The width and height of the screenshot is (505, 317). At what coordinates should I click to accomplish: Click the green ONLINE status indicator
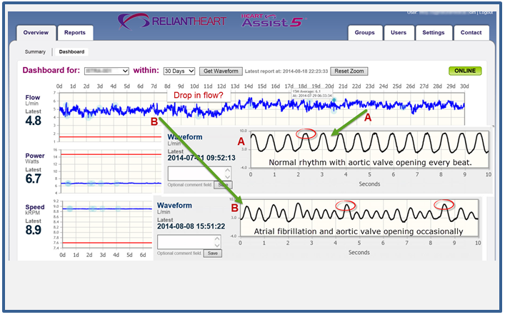[x=465, y=71]
